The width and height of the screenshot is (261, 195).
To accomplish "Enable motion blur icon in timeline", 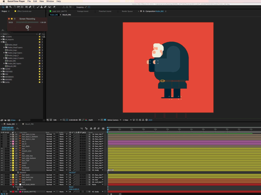I will [x=99, y=128].
